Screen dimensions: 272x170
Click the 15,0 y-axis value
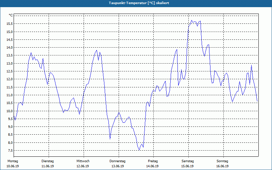coord(10,32)
